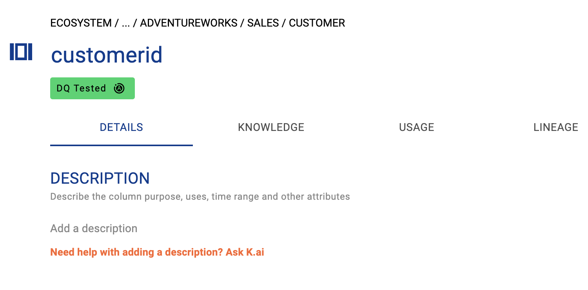Click the slash between SALES and CUSTOMER

pos(284,23)
